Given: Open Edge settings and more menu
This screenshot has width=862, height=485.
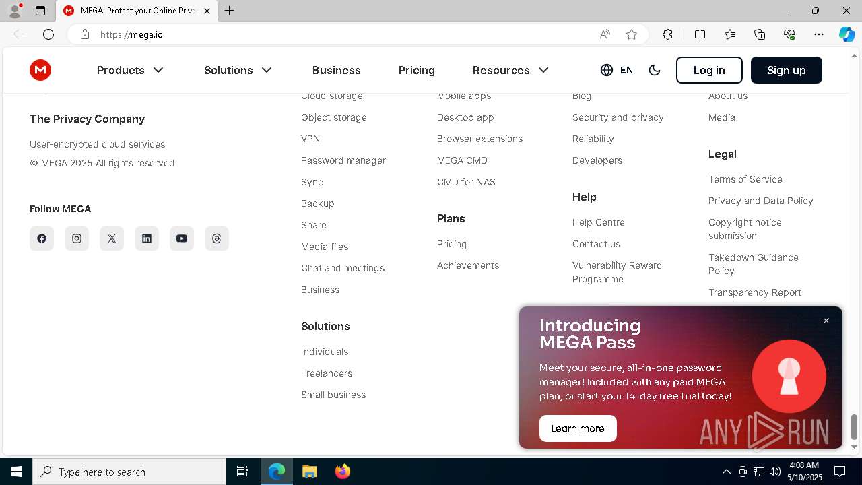Looking at the screenshot, I should click(819, 34).
